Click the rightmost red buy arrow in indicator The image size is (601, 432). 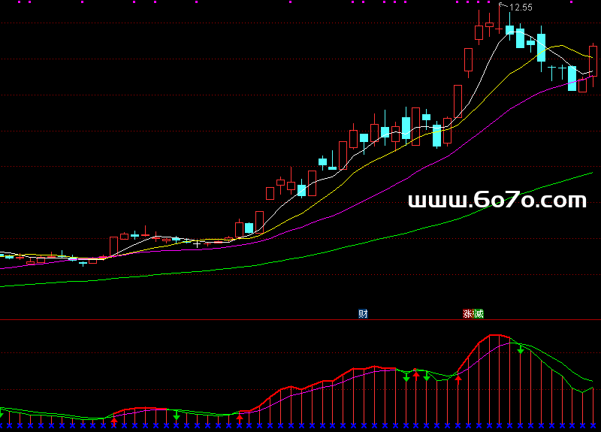tap(458, 379)
